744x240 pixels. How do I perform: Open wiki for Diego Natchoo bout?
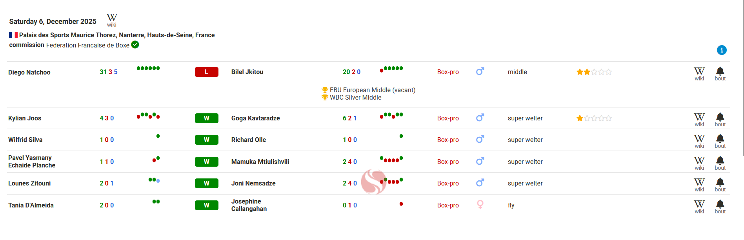click(x=699, y=73)
